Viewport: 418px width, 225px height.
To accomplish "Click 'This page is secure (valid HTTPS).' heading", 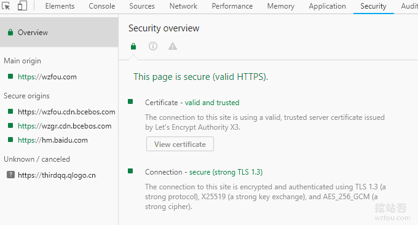I will [201, 77].
